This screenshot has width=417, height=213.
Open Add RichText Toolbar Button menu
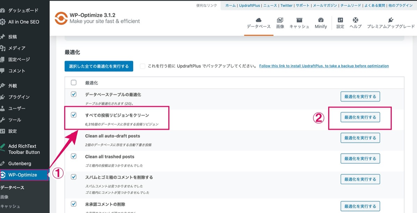pyautogui.click(x=24, y=149)
